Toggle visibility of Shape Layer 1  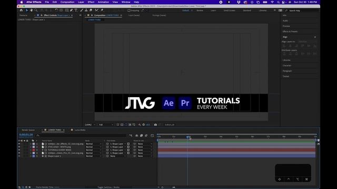(19, 156)
